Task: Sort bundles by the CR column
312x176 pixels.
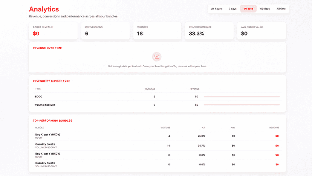Action: (x=203, y=128)
